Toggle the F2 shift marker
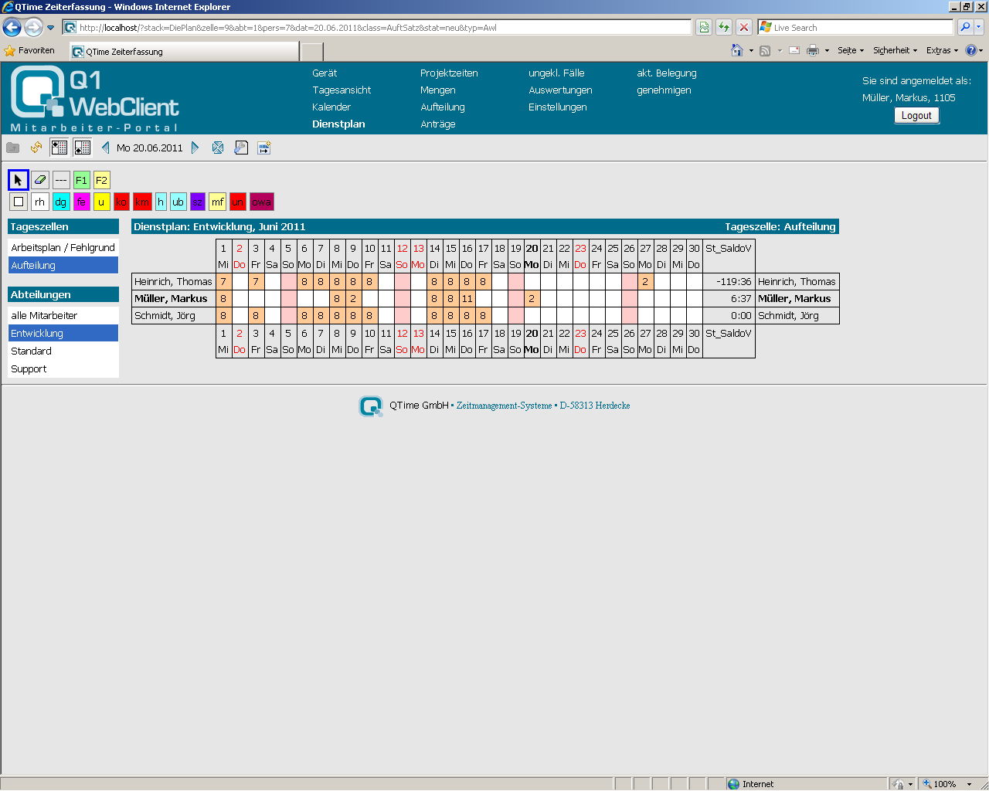The width and height of the screenshot is (989, 791). [x=101, y=180]
